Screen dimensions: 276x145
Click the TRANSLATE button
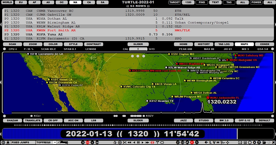pyautogui.click(x=33, y=120)
